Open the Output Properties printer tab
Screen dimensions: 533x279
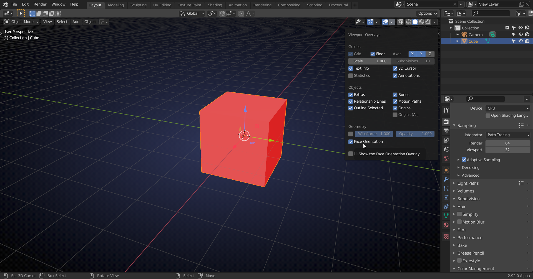pos(446,131)
